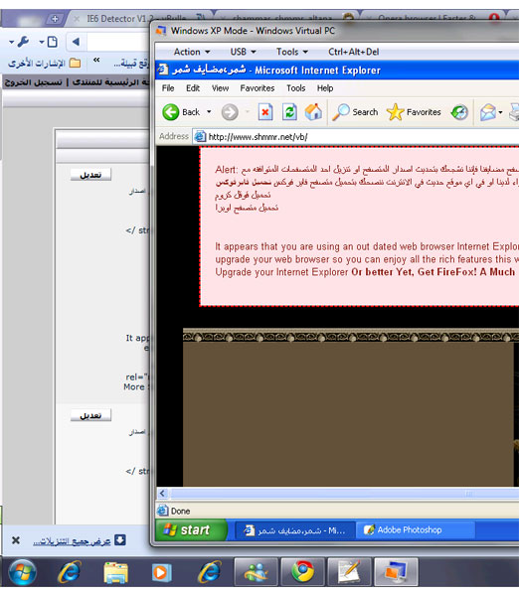This screenshot has height=596, width=519.
Task: Click the Opera browser download link in alert
Action: coord(247,208)
